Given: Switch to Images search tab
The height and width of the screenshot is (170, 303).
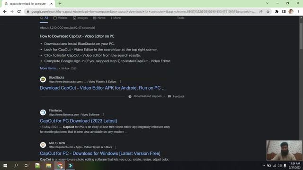Looking at the screenshot, I should click(80, 18).
